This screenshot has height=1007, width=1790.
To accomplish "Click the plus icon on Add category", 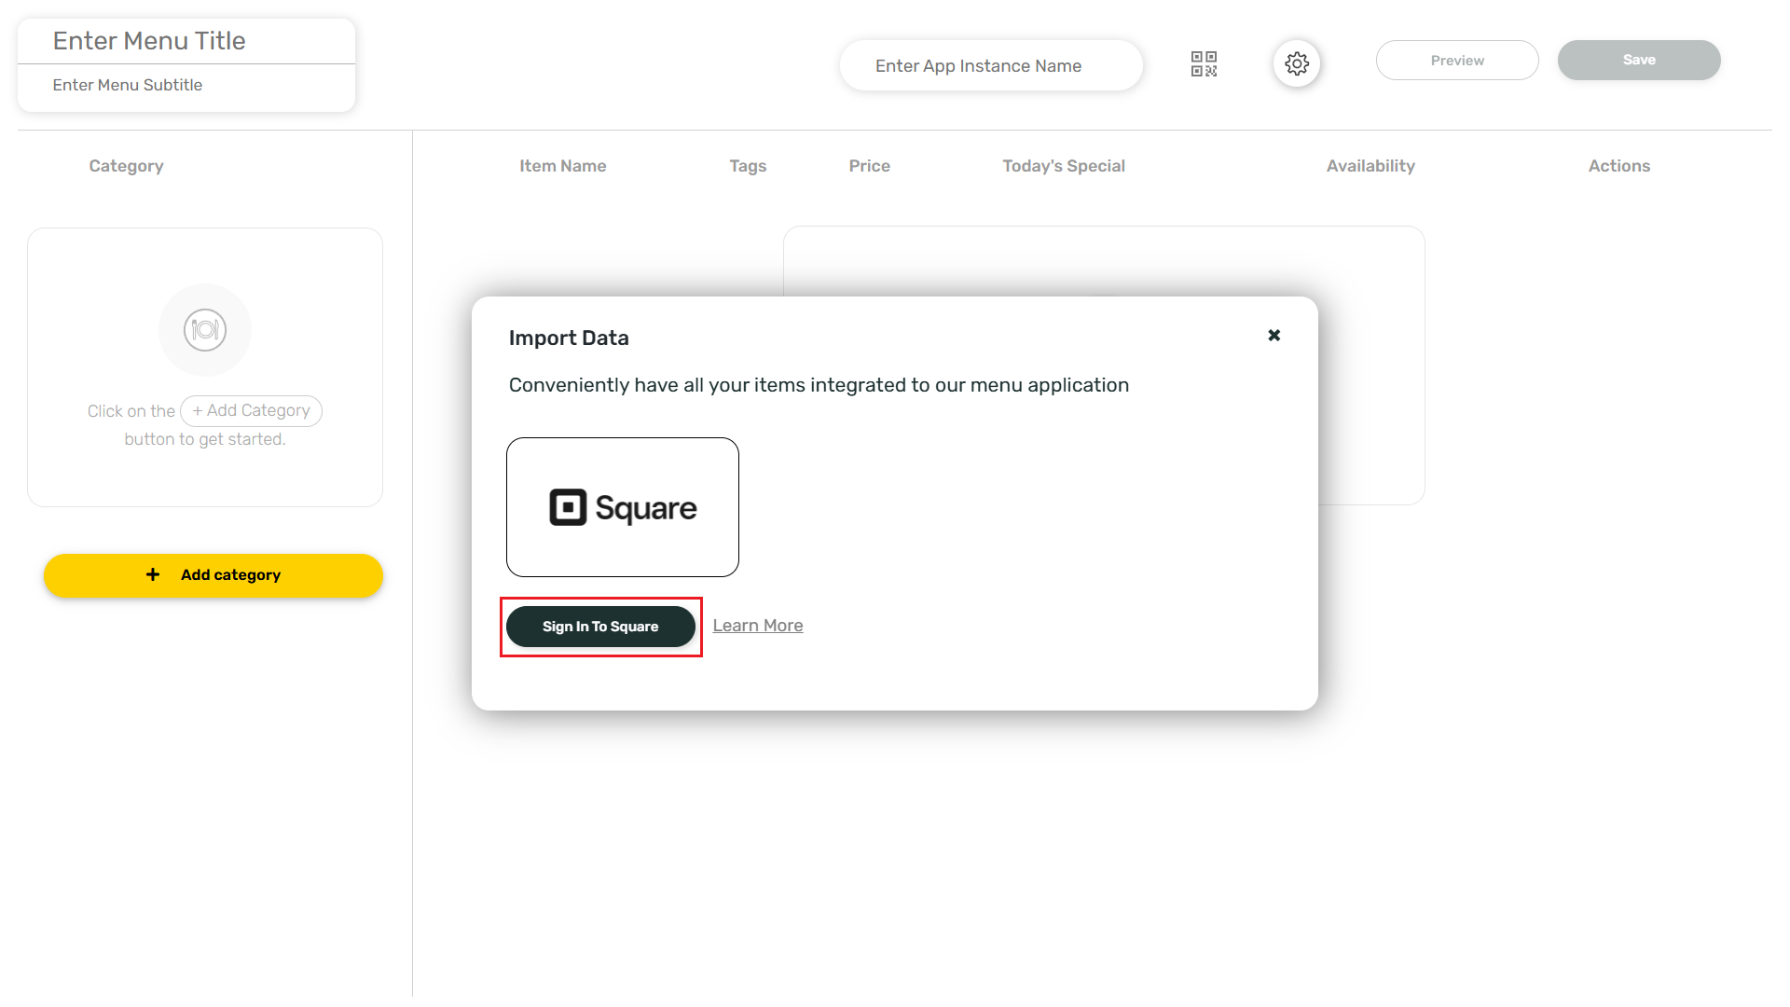I will (x=153, y=575).
